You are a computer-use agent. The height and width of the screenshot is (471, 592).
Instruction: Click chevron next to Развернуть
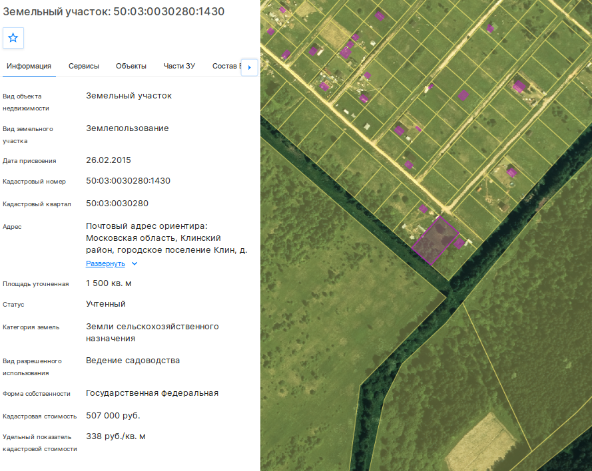[x=135, y=263]
